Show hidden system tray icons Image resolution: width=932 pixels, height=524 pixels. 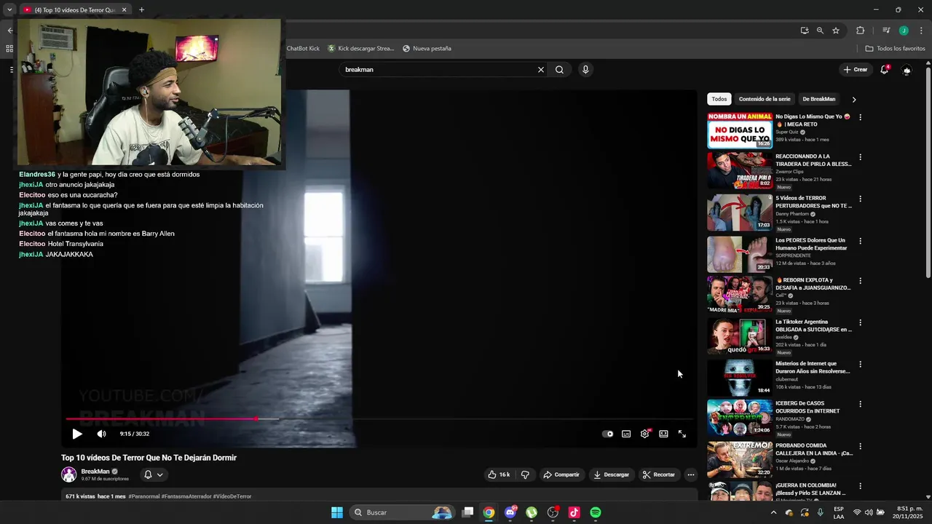click(773, 512)
